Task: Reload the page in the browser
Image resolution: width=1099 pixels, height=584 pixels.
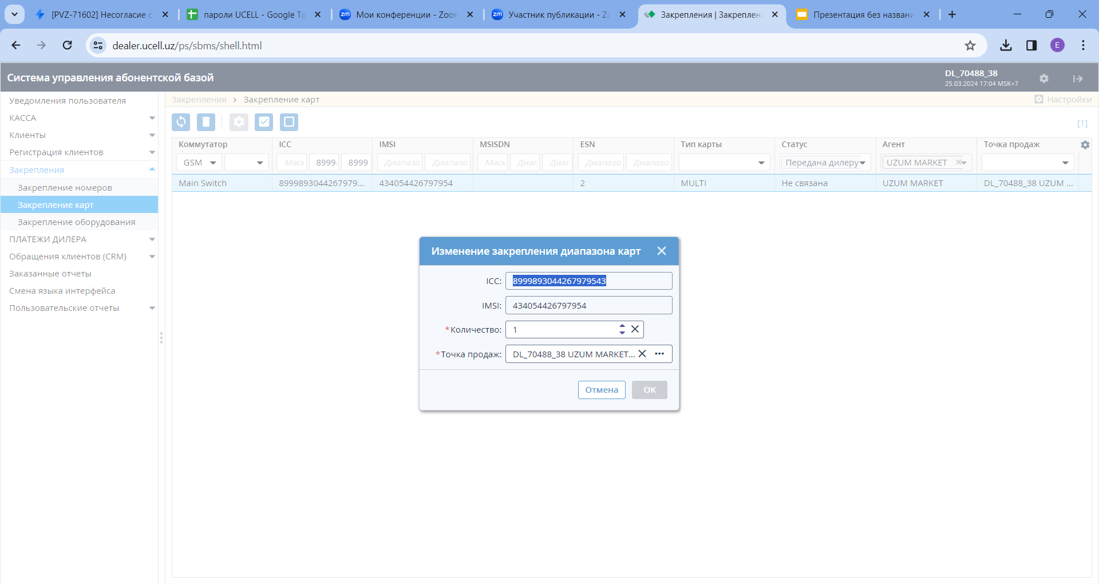Action: pos(67,45)
